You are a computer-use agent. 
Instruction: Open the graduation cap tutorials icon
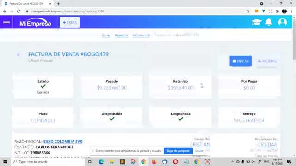[x=257, y=22]
